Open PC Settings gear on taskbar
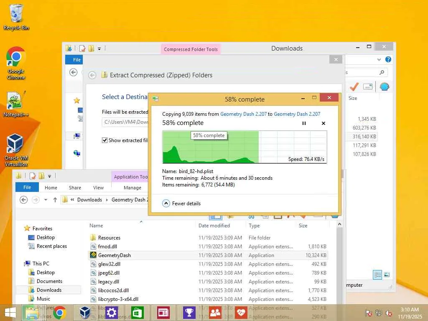The height and width of the screenshot is (321, 428). (111, 313)
